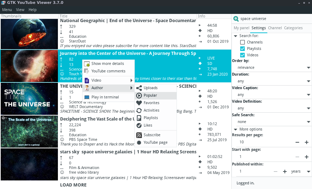Click the Activities refresh icon
The height and width of the screenshot is (189, 312).
click(x=139, y=111)
